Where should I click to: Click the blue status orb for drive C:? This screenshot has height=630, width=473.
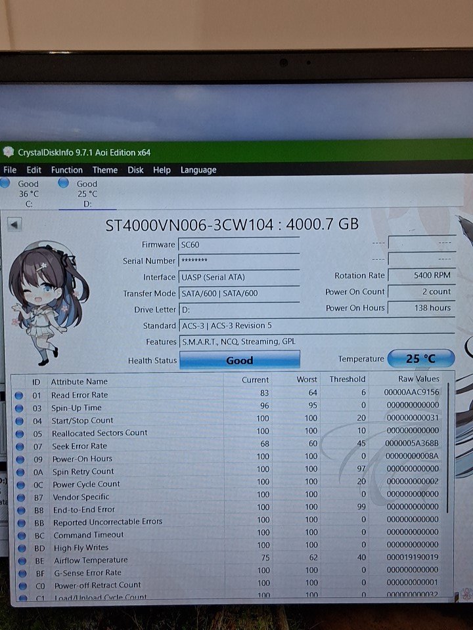5,183
